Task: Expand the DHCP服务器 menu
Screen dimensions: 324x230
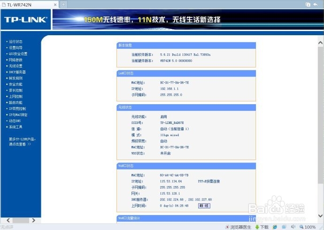Action: (x=17, y=72)
